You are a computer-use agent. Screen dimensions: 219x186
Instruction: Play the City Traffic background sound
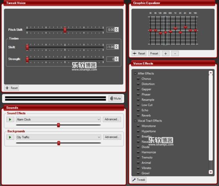click(10, 137)
